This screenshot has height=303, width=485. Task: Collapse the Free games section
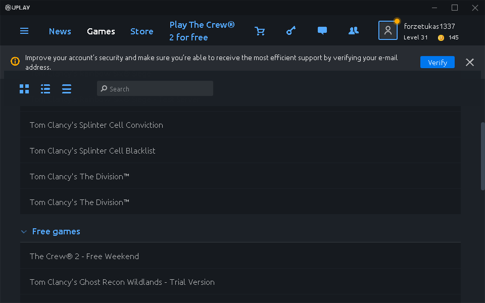(x=24, y=232)
